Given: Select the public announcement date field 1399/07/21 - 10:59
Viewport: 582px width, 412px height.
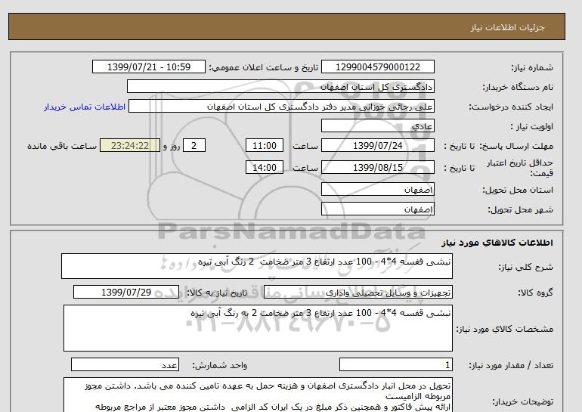Looking at the screenshot, I should coord(148,67).
